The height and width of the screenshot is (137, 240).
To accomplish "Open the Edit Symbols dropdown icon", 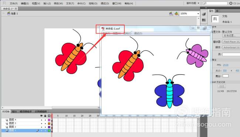I will pyautogui.click(x=176, y=14).
